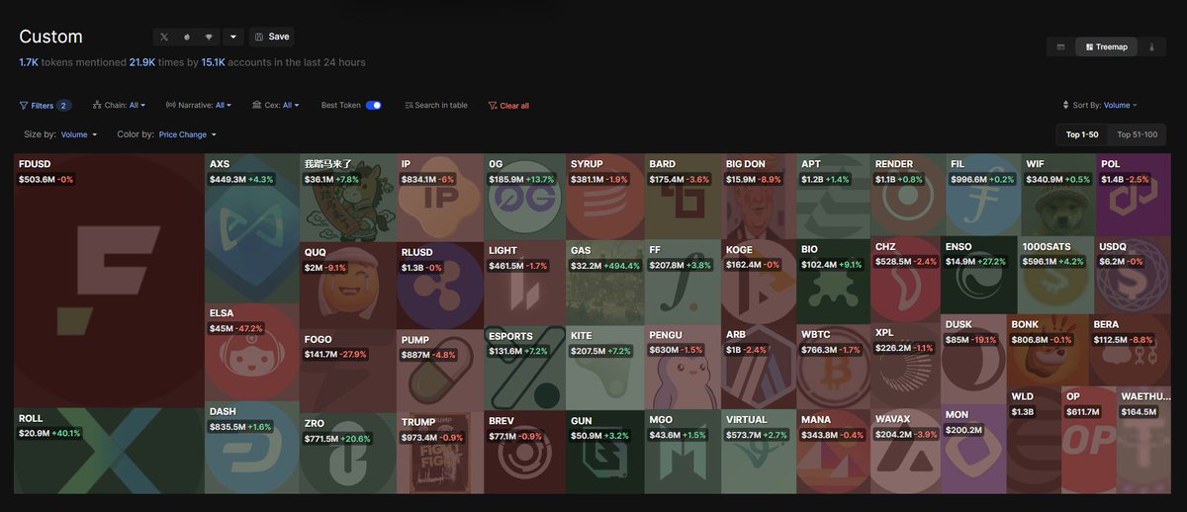Click the WIF dog logo tile
1187x512 pixels.
click(x=1058, y=195)
